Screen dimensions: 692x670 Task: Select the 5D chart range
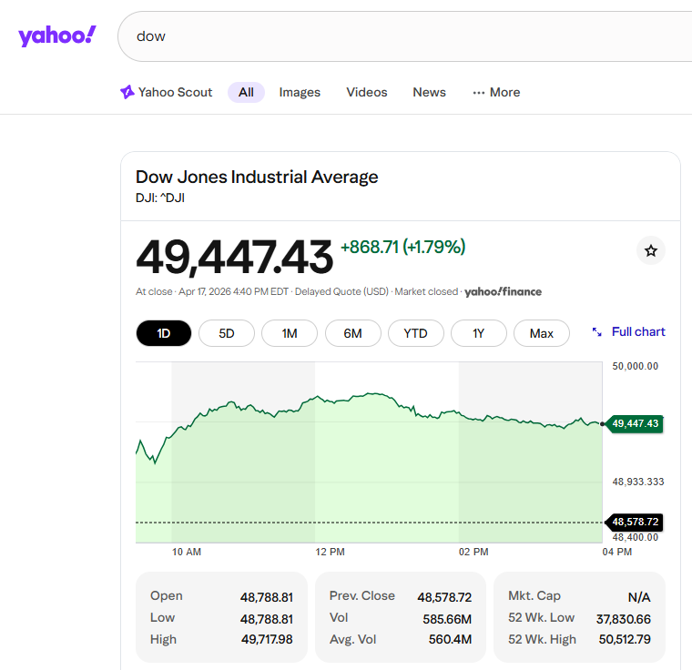coord(227,333)
